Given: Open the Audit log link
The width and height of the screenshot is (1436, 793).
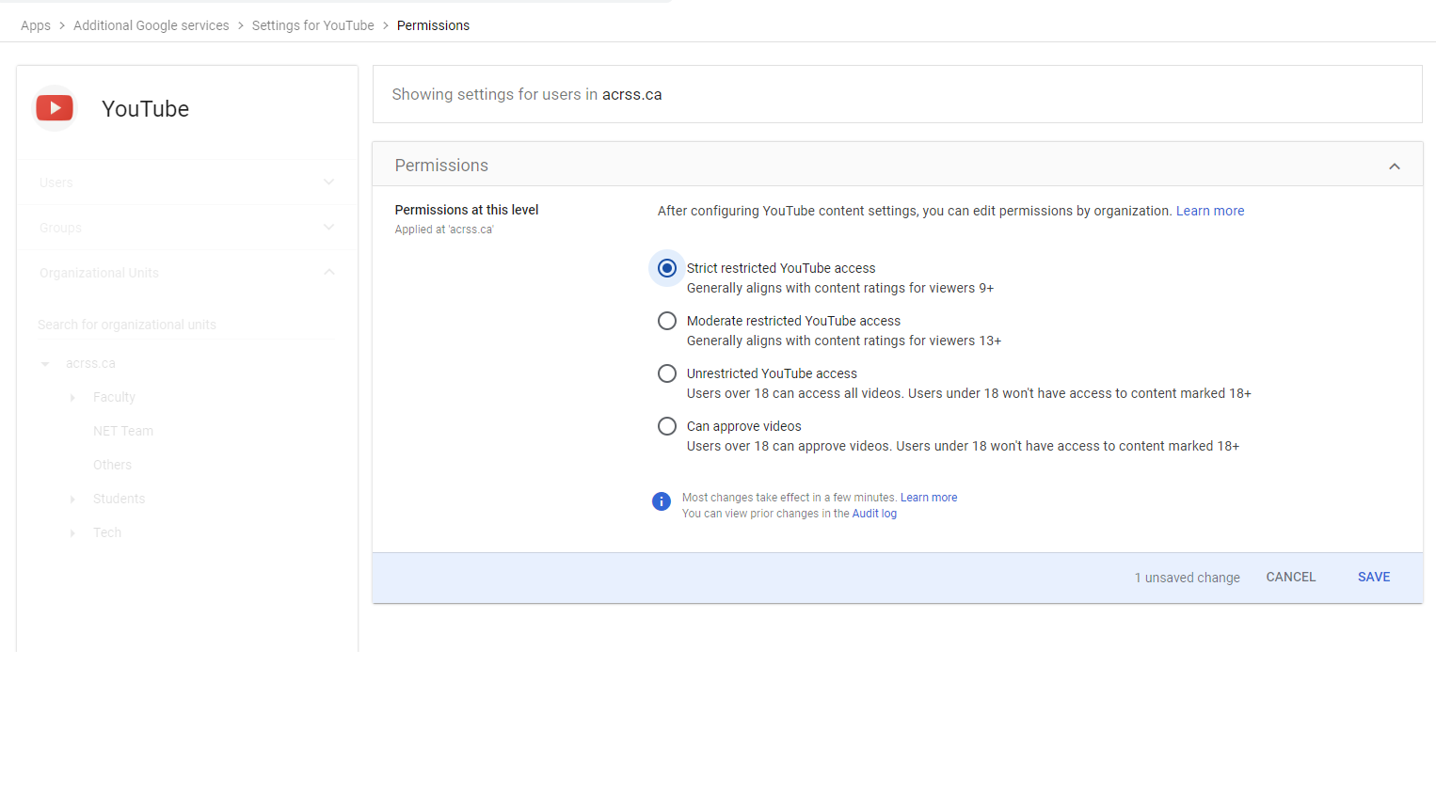Looking at the screenshot, I should 874,514.
